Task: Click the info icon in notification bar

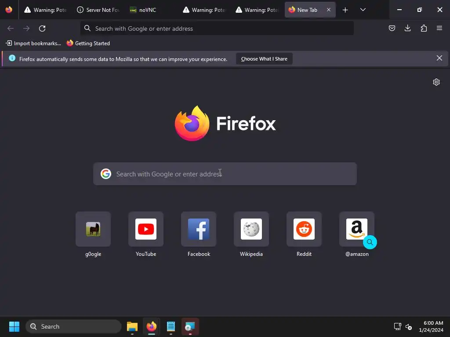Action: click(x=12, y=58)
